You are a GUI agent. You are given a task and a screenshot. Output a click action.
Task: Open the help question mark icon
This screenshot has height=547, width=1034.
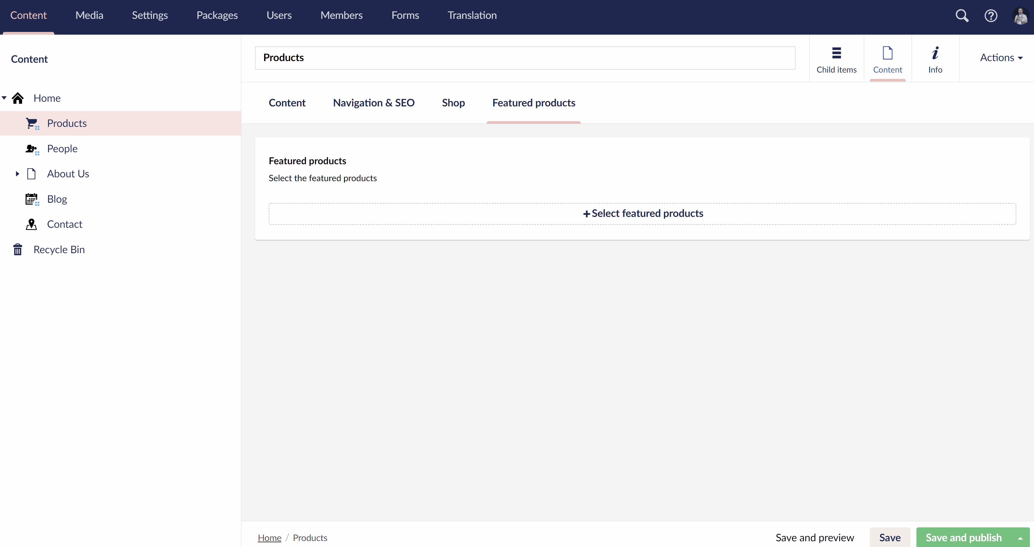click(991, 15)
